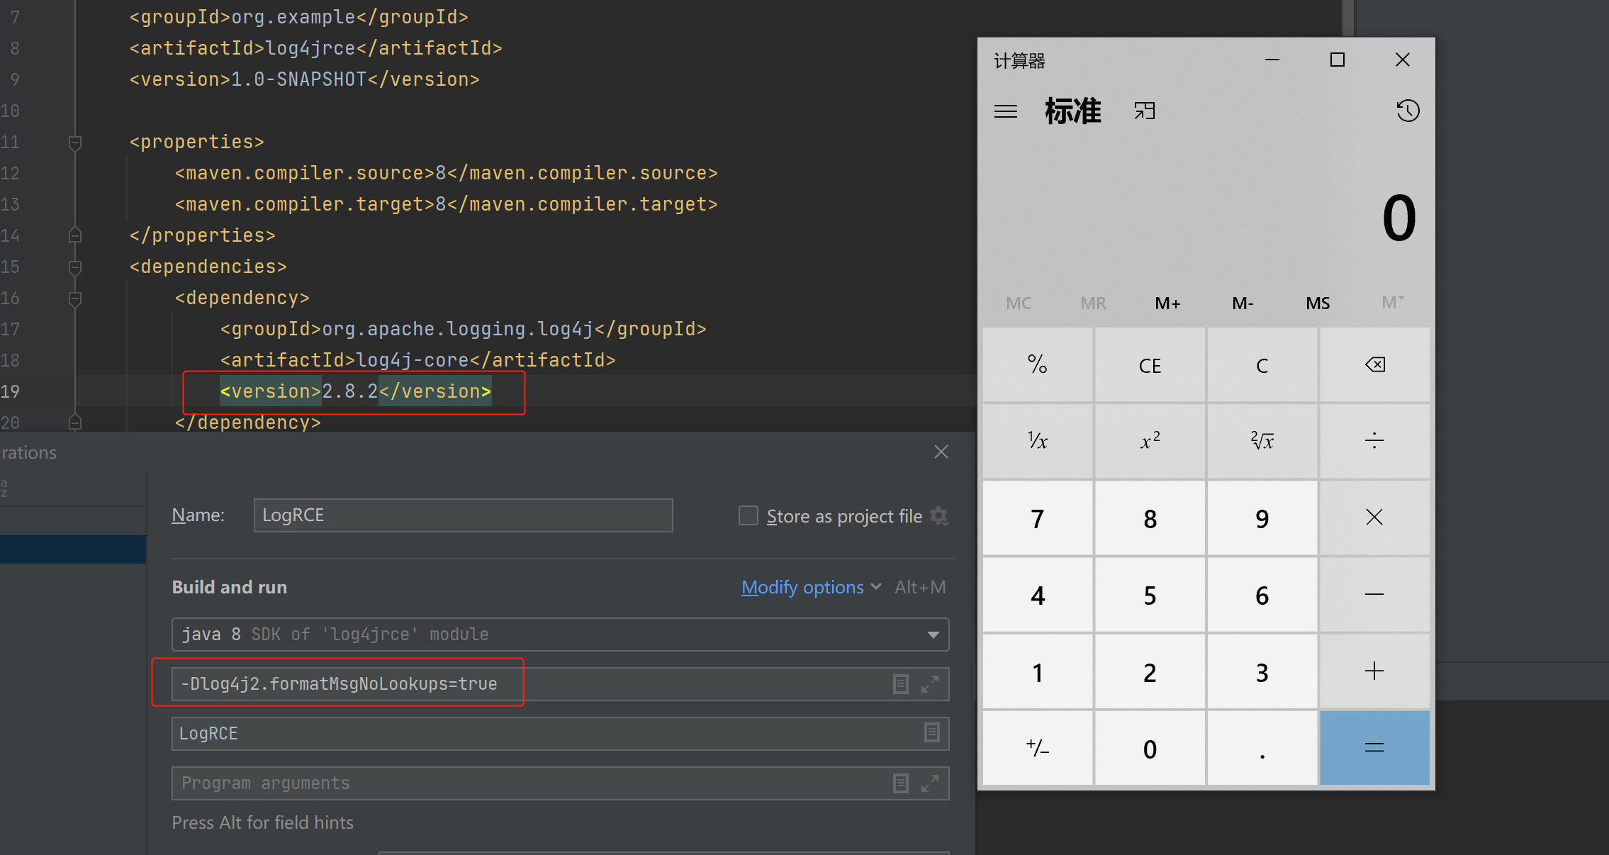Enable Store as project file checkbox
Screen dimensions: 1609x855
click(748, 515)
